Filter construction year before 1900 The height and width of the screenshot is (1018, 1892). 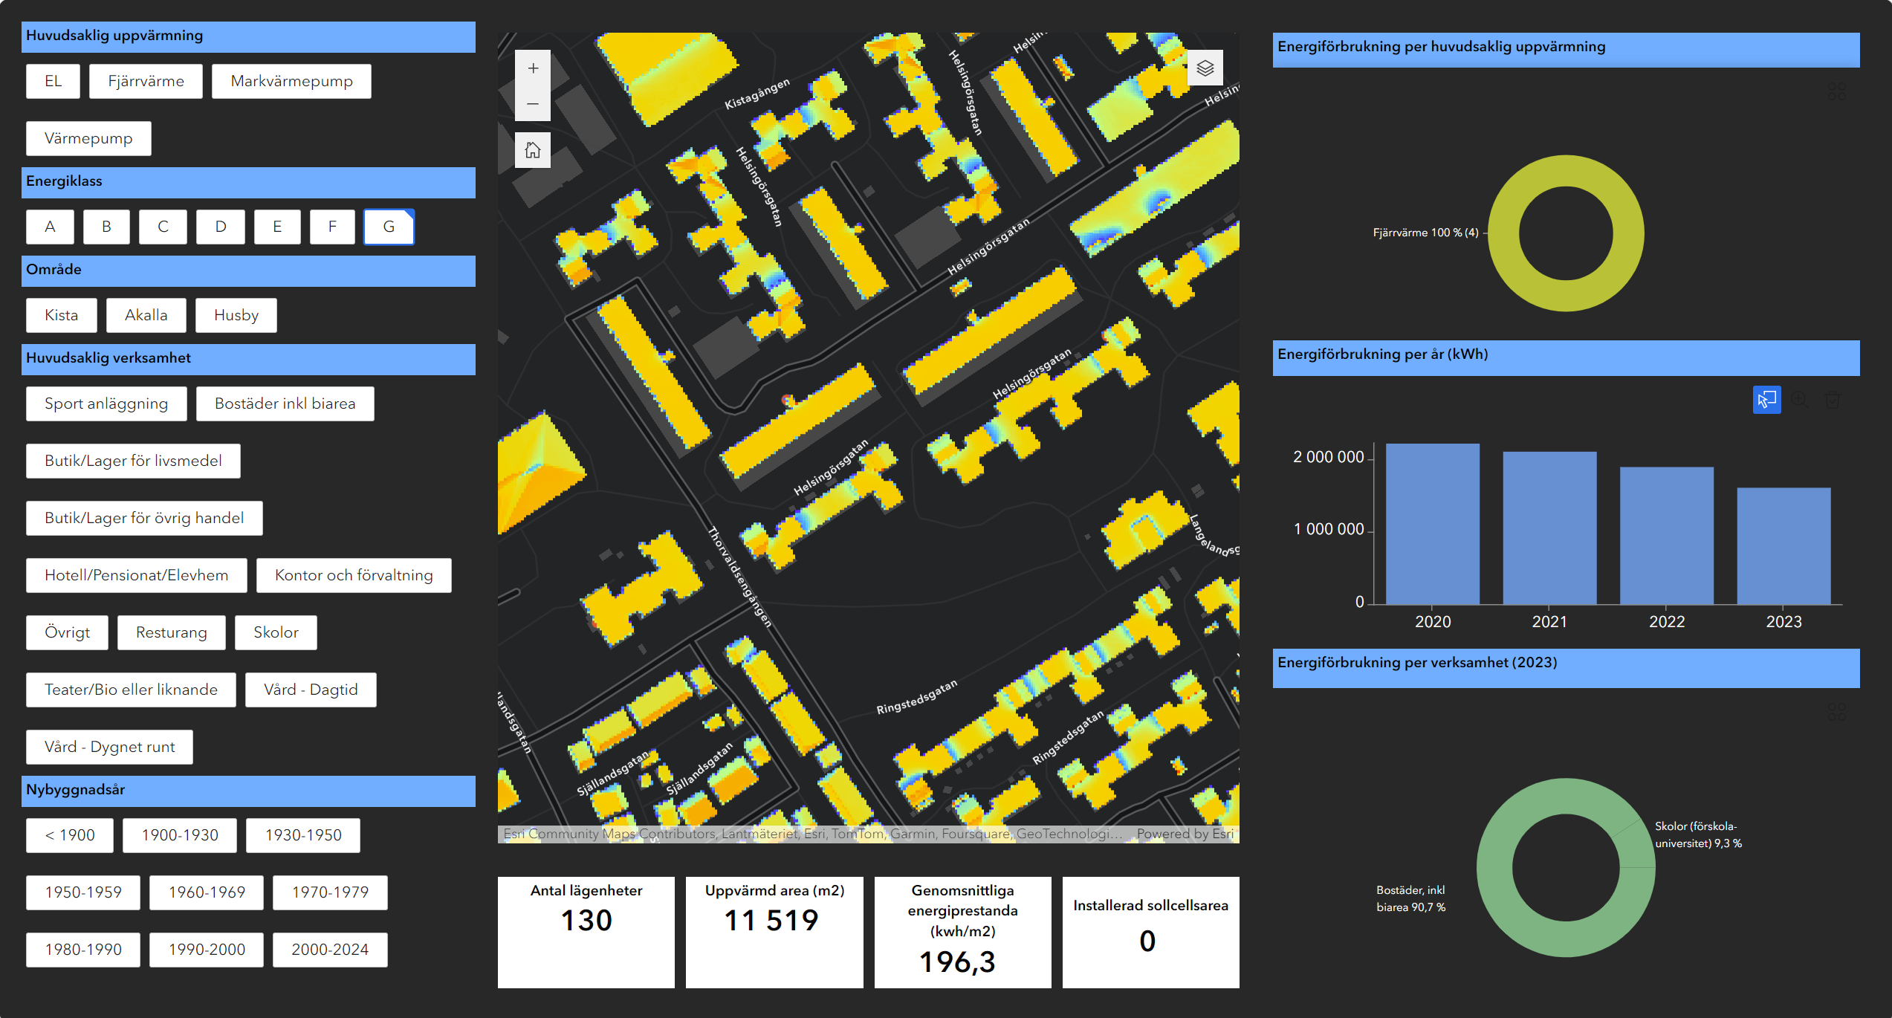click(70, 835)
